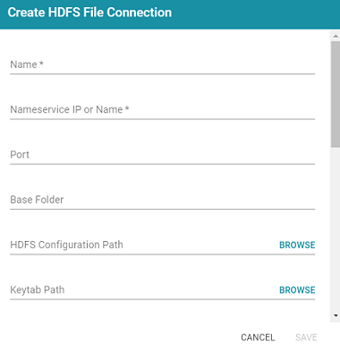Browse for the Keytab Path file
340x345 pixels.
(297, 290)
